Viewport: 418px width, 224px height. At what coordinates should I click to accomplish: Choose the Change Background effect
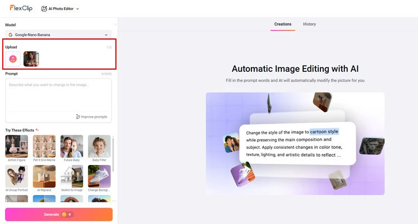(99, 178)
